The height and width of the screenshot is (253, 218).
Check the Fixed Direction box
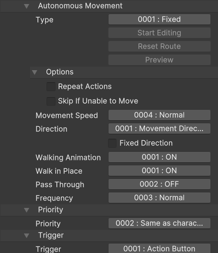click(x=112, y=143)
